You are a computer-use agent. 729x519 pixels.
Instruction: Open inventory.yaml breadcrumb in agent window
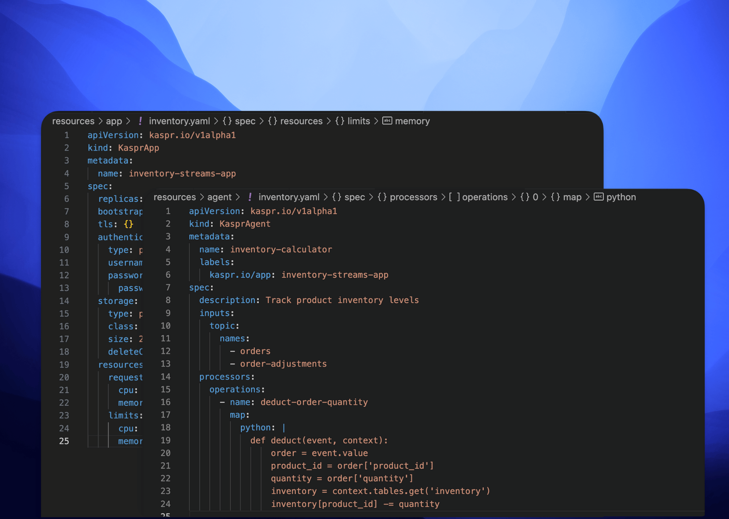[289, 197]
